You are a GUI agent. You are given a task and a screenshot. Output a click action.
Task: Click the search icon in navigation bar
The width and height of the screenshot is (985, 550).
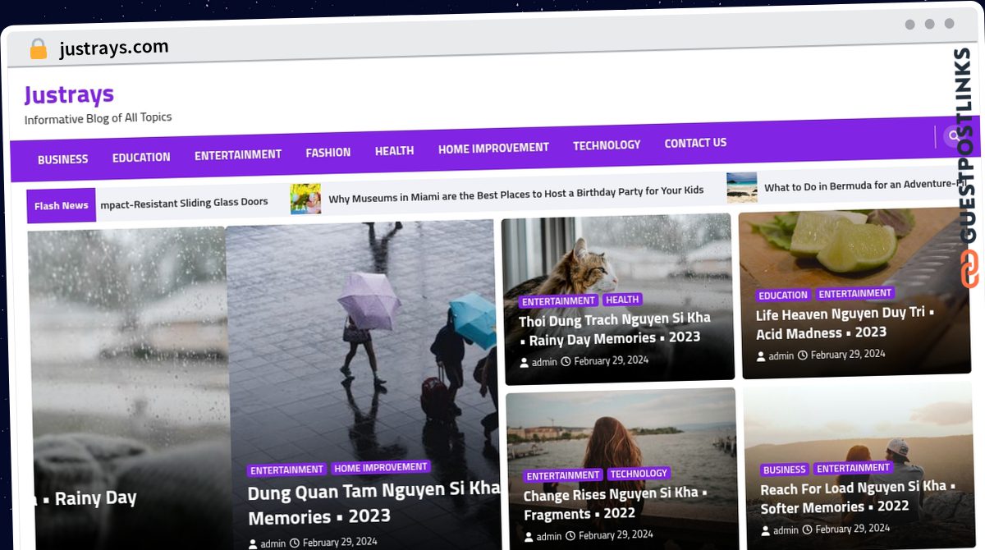(x=951, y=135)
